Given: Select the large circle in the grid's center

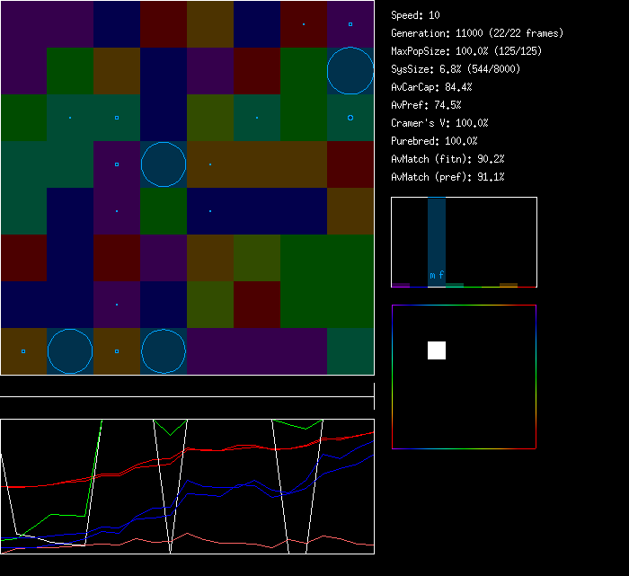Looking at the screenshot, I should tap(164, 164).
